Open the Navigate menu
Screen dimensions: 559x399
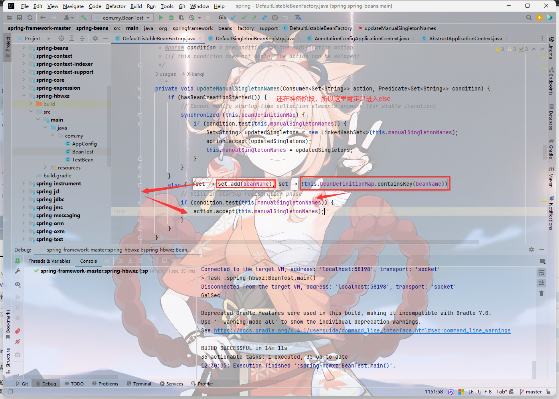point(73,6)
